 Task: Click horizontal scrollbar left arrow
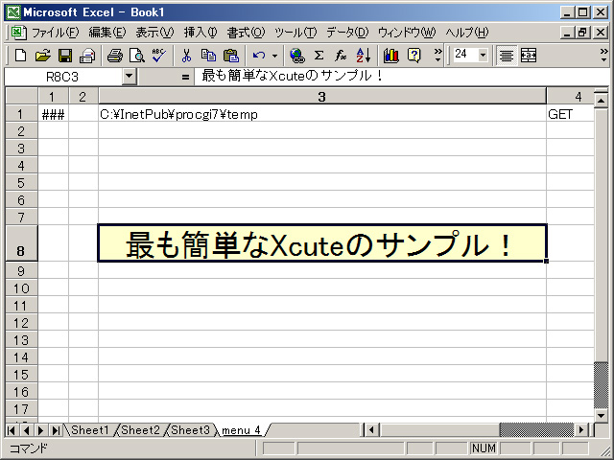[x=371, y=430]
